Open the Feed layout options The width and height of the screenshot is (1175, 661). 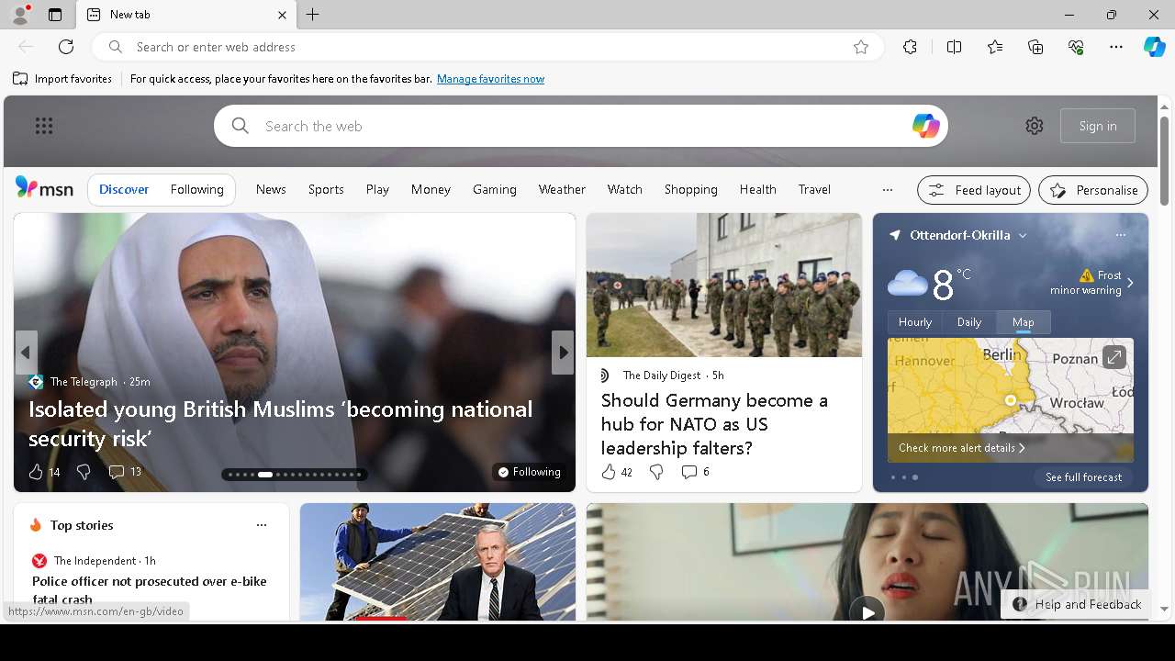tap(974, 190)
